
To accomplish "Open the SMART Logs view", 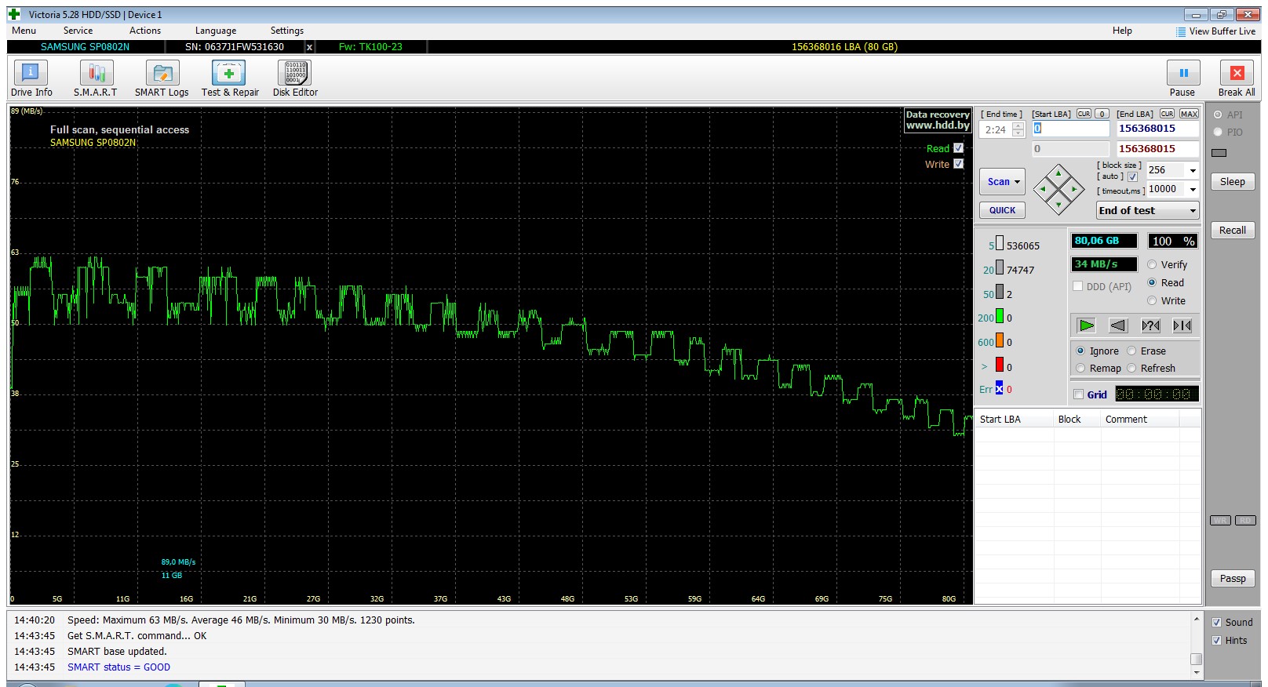I will point(162,79).
